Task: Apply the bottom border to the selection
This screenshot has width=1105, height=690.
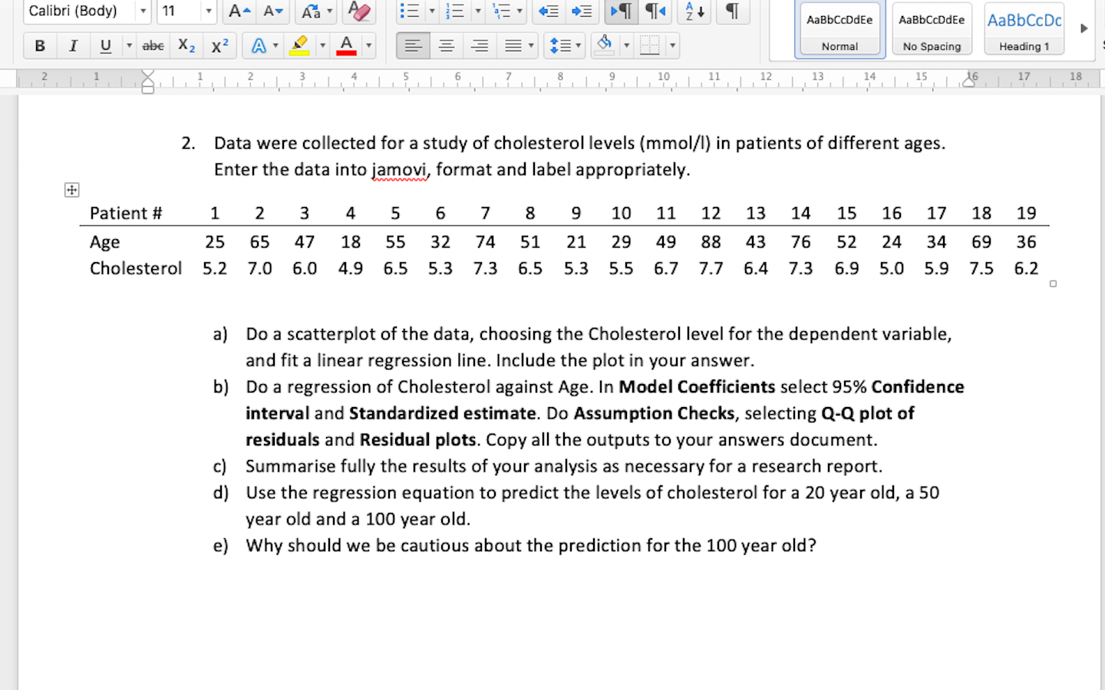Action: coord(649,46)
